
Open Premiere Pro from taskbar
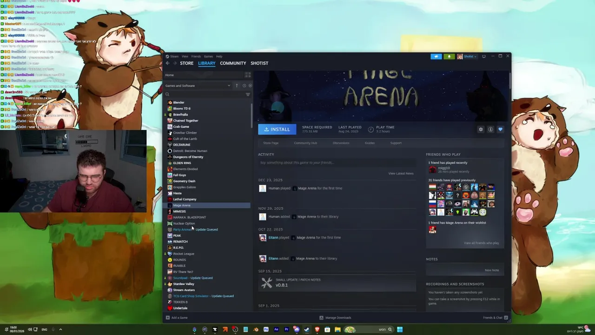pyautogui.click(x=286, y=329)
